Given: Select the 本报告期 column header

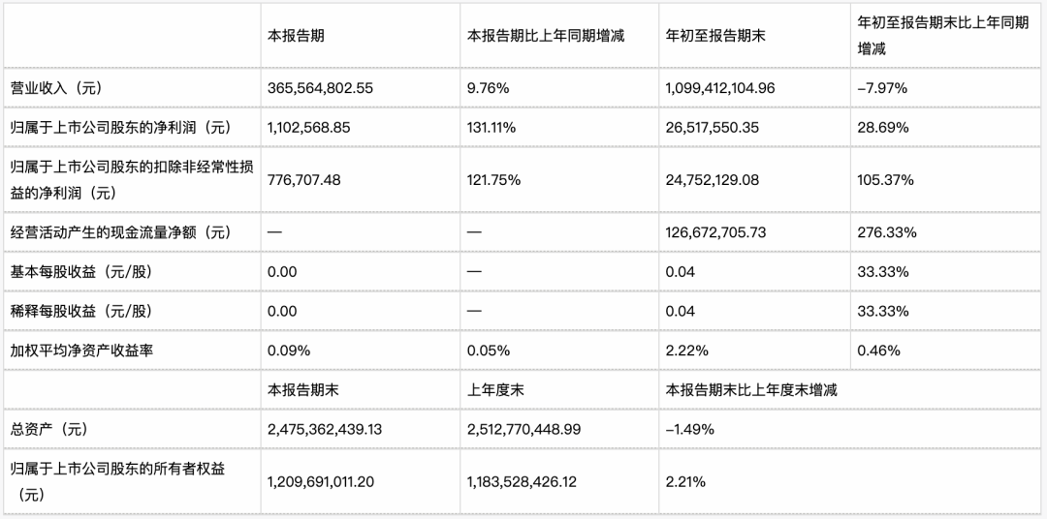Looking at the screenshot, I should pyautogui.click(x=296, y=36).
